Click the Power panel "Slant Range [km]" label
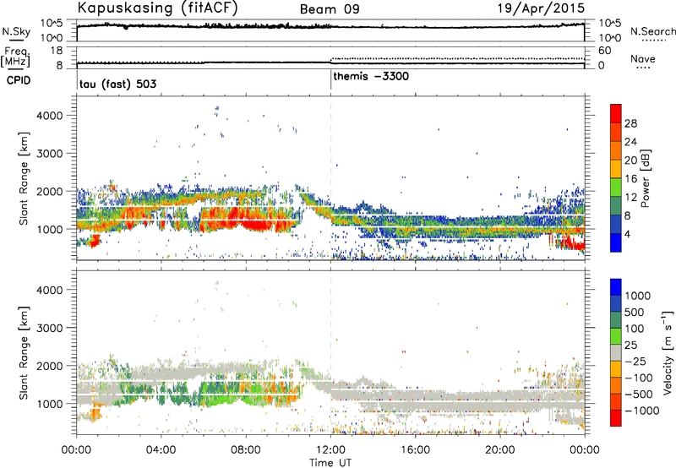Viewport: 676px width, 468px height. click(24, 178)
